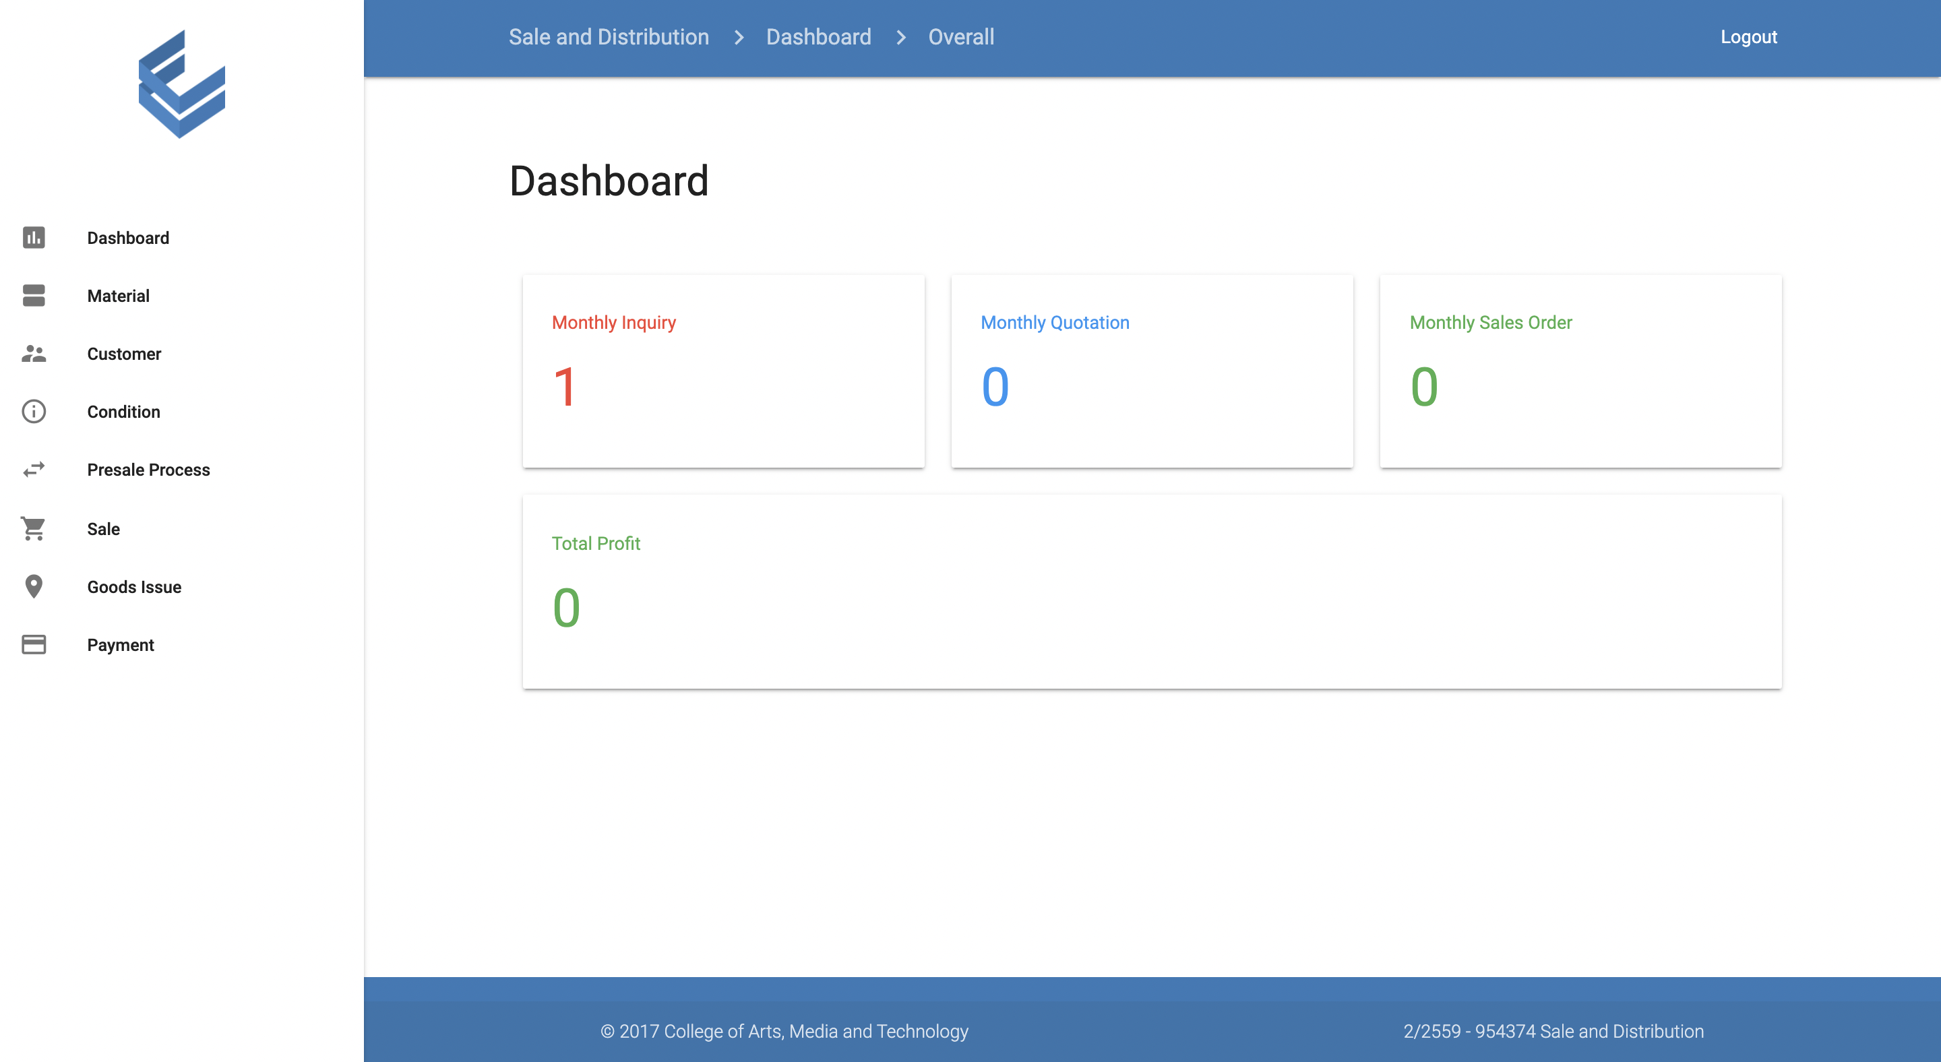1941x1062 pixels.
Task: Click the blue logo in the sidebar
Action: (181, 84)
